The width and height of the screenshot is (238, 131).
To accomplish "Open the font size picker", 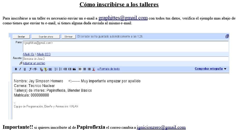I will tap(35, 69).
